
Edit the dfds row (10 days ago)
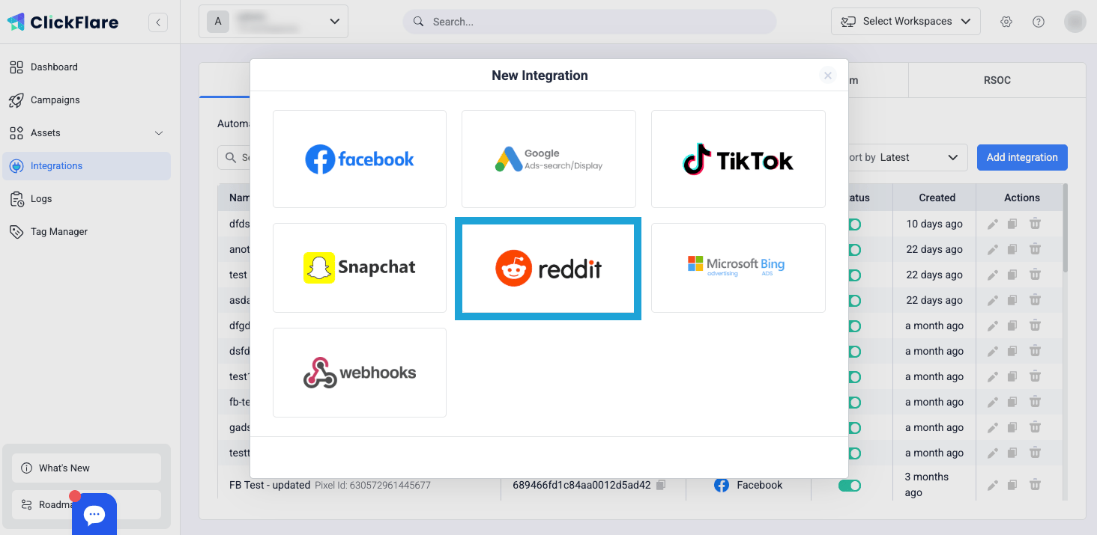pos(993,224)
